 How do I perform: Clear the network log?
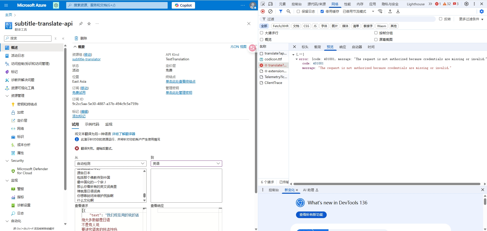point(270,11)
